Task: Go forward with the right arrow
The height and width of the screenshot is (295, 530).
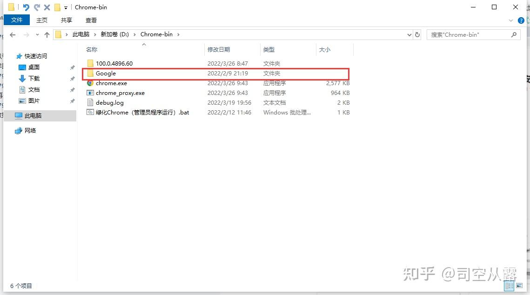Action: [x=26, y=34]
